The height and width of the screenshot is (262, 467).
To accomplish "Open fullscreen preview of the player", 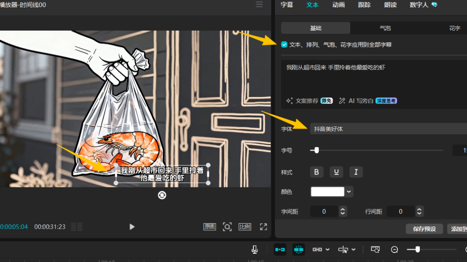I will click(263, 227).
